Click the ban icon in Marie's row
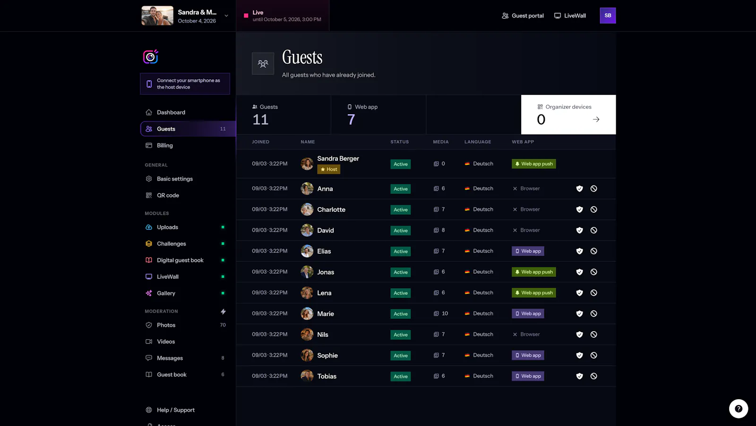756x426 pixels. point(594,314)
